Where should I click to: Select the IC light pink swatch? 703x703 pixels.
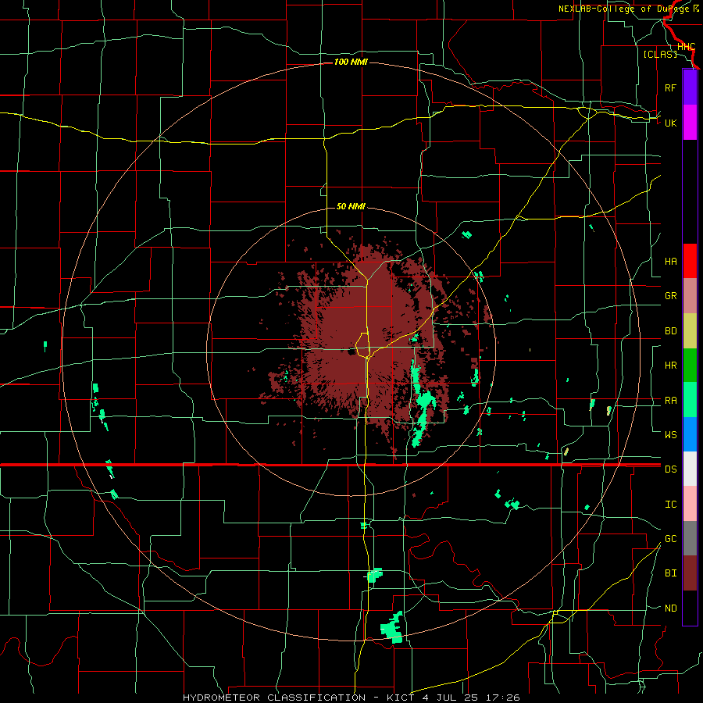690,504
